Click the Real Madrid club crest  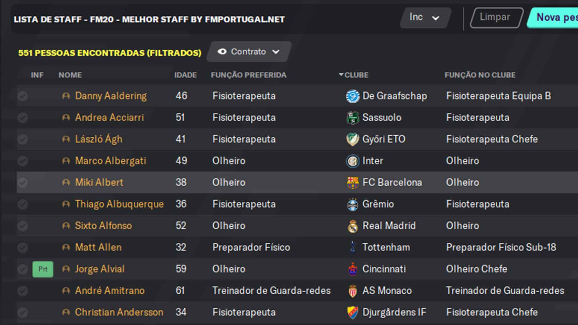[353, 226]
